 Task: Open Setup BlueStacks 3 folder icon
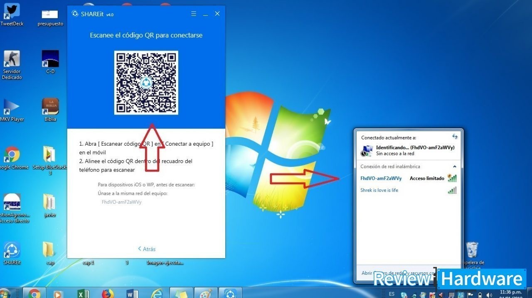[50, 161]
